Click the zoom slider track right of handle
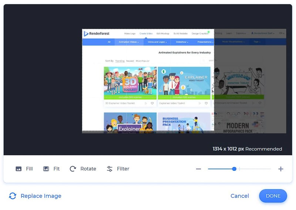This screenshot has width=296, height=210. pos(253,169)
